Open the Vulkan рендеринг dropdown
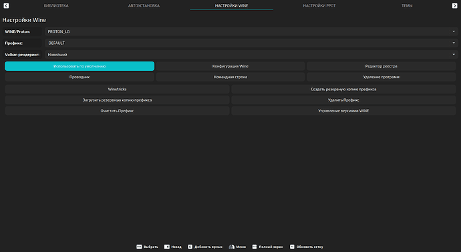Viewport: 461px width, 252px height. 251,54
